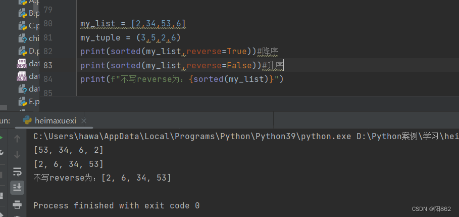459x217 pixels.
Task: Click reverse=False in the code
Action: [x=219, y=65]
